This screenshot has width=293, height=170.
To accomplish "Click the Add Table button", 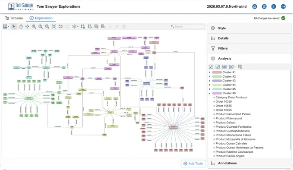I will pos(193,164).
